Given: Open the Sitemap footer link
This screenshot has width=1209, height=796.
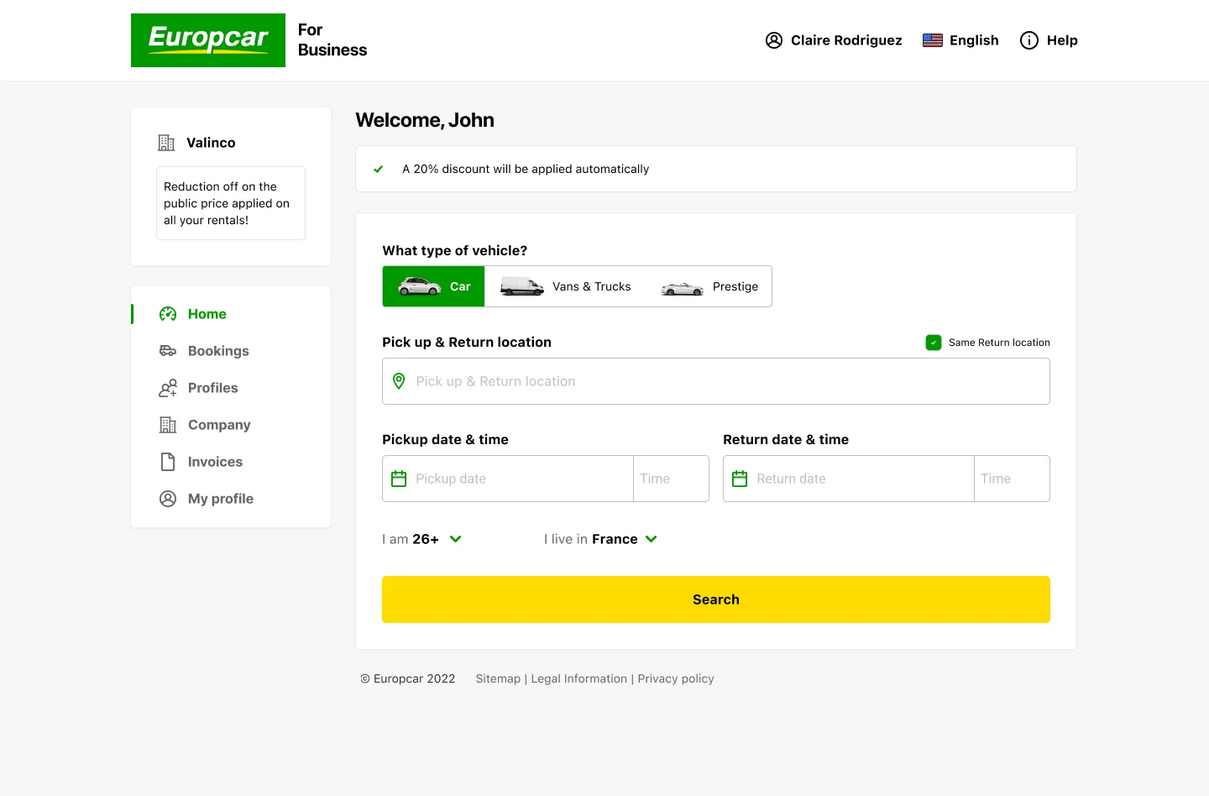Looking at the screenshot, I should pyautogui.click(x=498, y=678).
